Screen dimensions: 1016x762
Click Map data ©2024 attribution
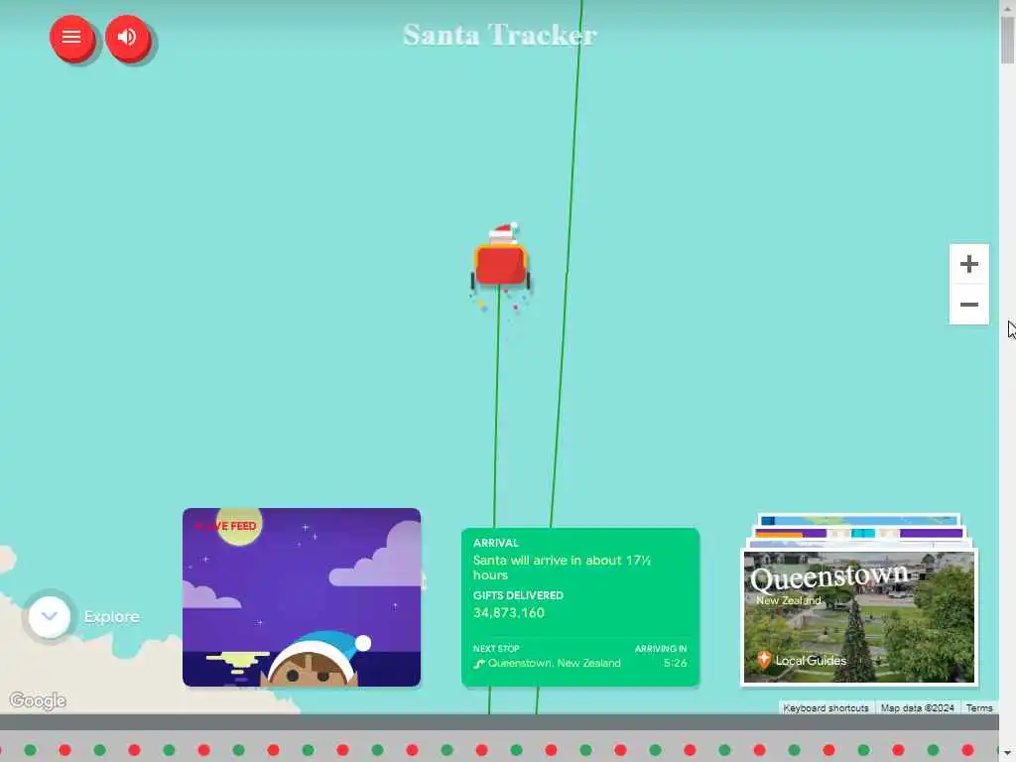[917, 707]
